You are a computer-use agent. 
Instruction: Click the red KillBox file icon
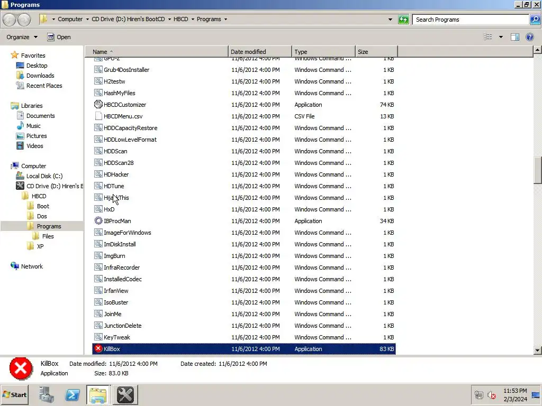tap(98, 348)
